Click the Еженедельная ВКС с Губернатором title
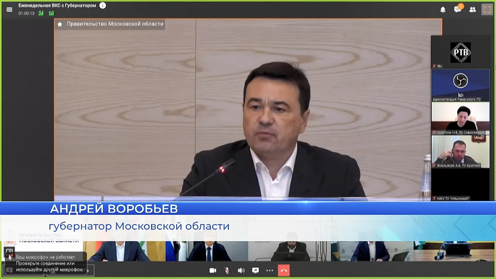496x279 pixels. coord(57,5)
